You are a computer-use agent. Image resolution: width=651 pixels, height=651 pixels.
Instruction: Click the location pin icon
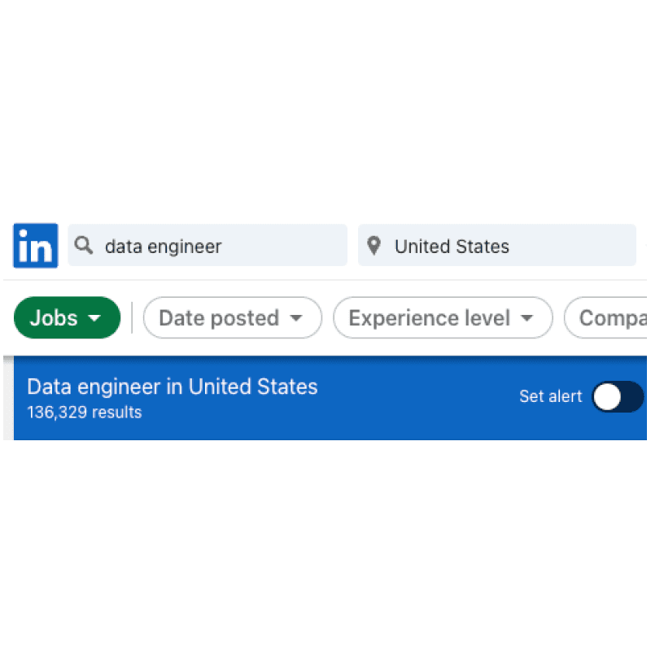[x=374, y=245]
